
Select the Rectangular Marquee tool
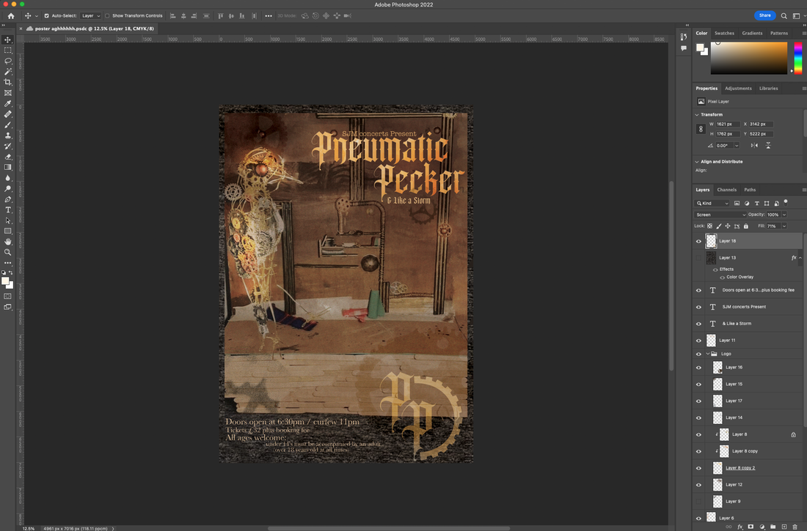tap(8, 51)
